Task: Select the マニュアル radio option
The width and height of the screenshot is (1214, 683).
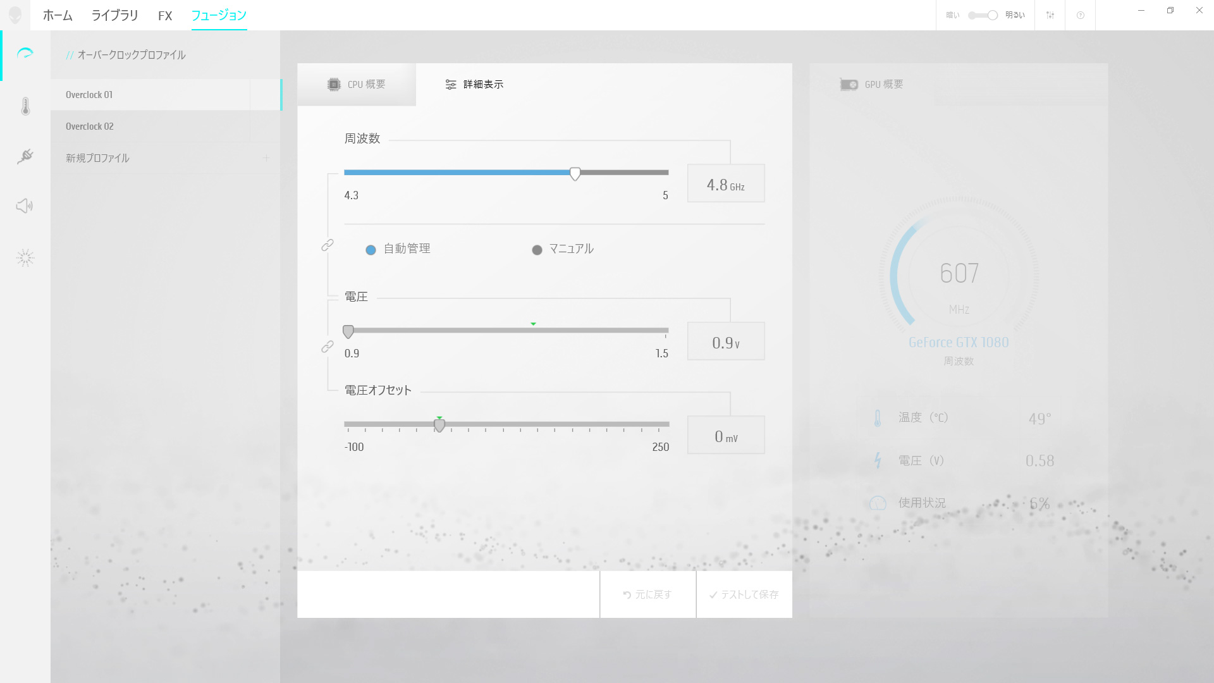Action: click(x=537, y=250)
